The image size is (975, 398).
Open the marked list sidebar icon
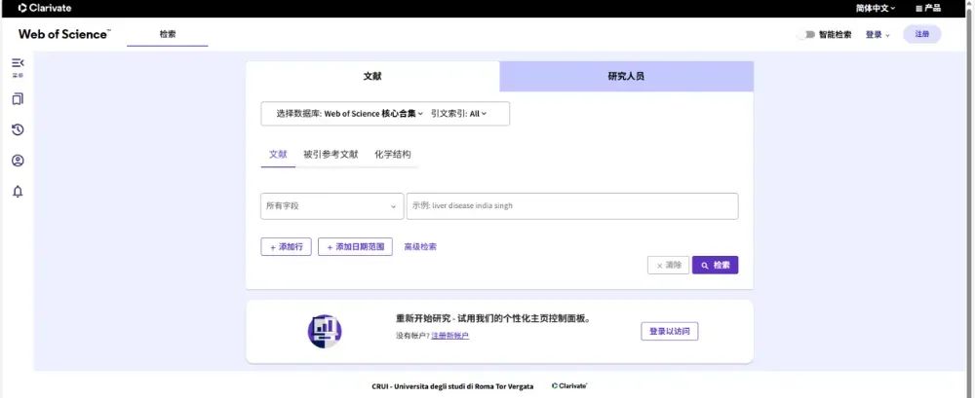click(18, 98)
